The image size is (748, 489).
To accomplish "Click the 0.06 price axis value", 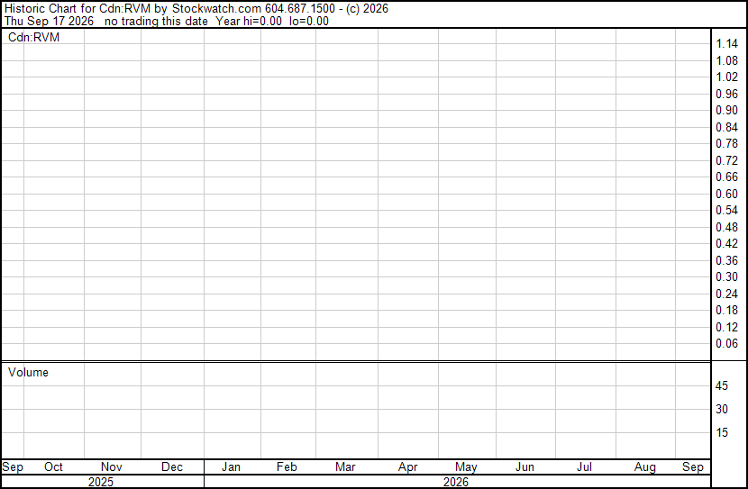I will pos(727,344).
